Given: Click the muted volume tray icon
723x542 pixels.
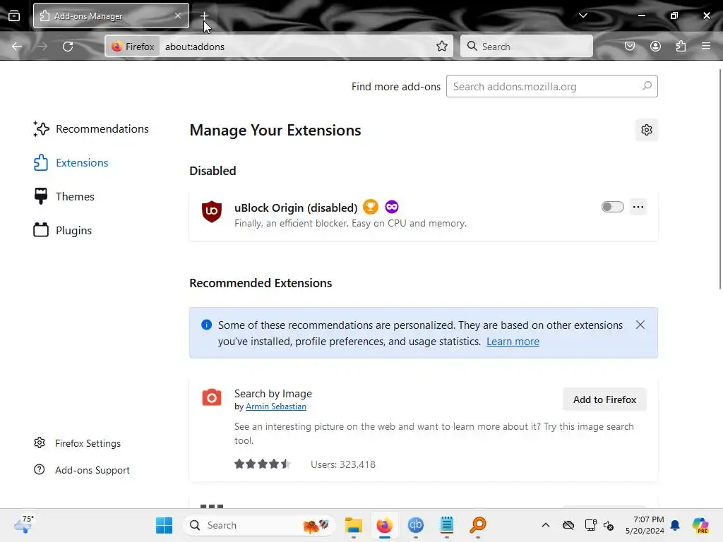Looking at the screenshot, I should [609, 525].
